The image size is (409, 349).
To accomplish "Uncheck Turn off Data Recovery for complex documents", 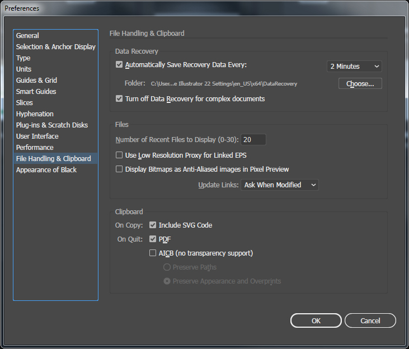I will [119, 98].
